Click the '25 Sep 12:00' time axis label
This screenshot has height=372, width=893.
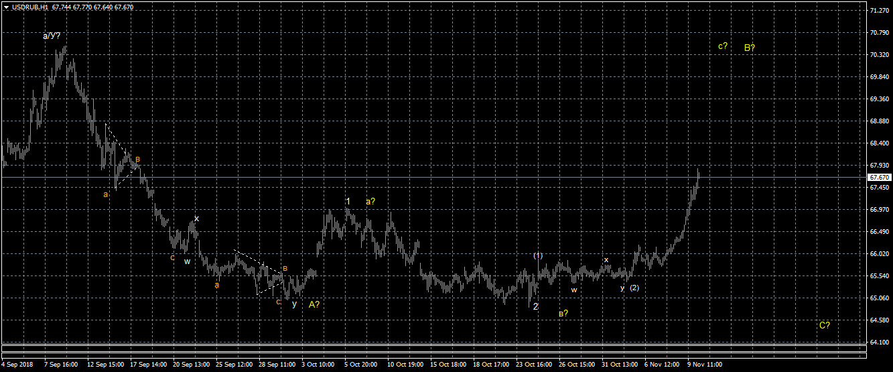coord(234,365)
